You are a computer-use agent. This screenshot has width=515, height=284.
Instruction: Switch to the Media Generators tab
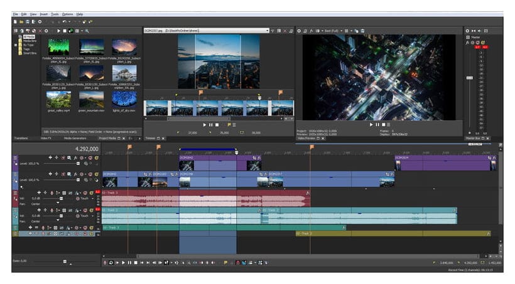tap(75, 139)
